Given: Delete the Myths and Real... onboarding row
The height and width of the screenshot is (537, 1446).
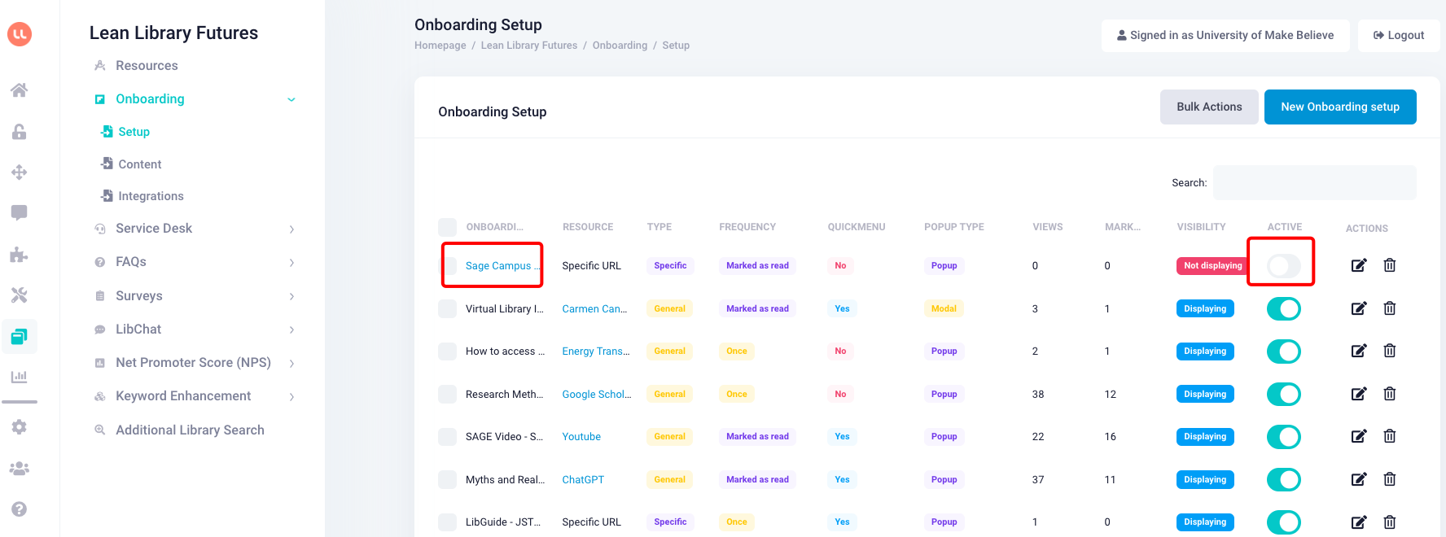Looking at the screenshot, I should point(1390,479).
